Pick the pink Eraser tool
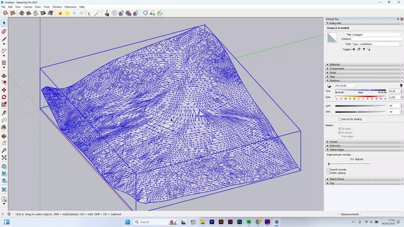This screenshot has width=404, height=227. pyautogui.click(x=4, y=32)
